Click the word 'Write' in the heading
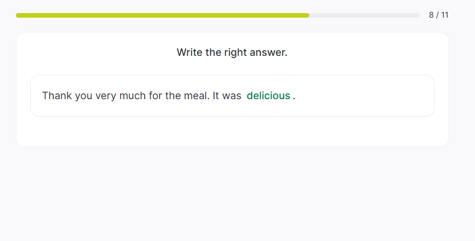475x241 pixels. [x=190, y=52]
